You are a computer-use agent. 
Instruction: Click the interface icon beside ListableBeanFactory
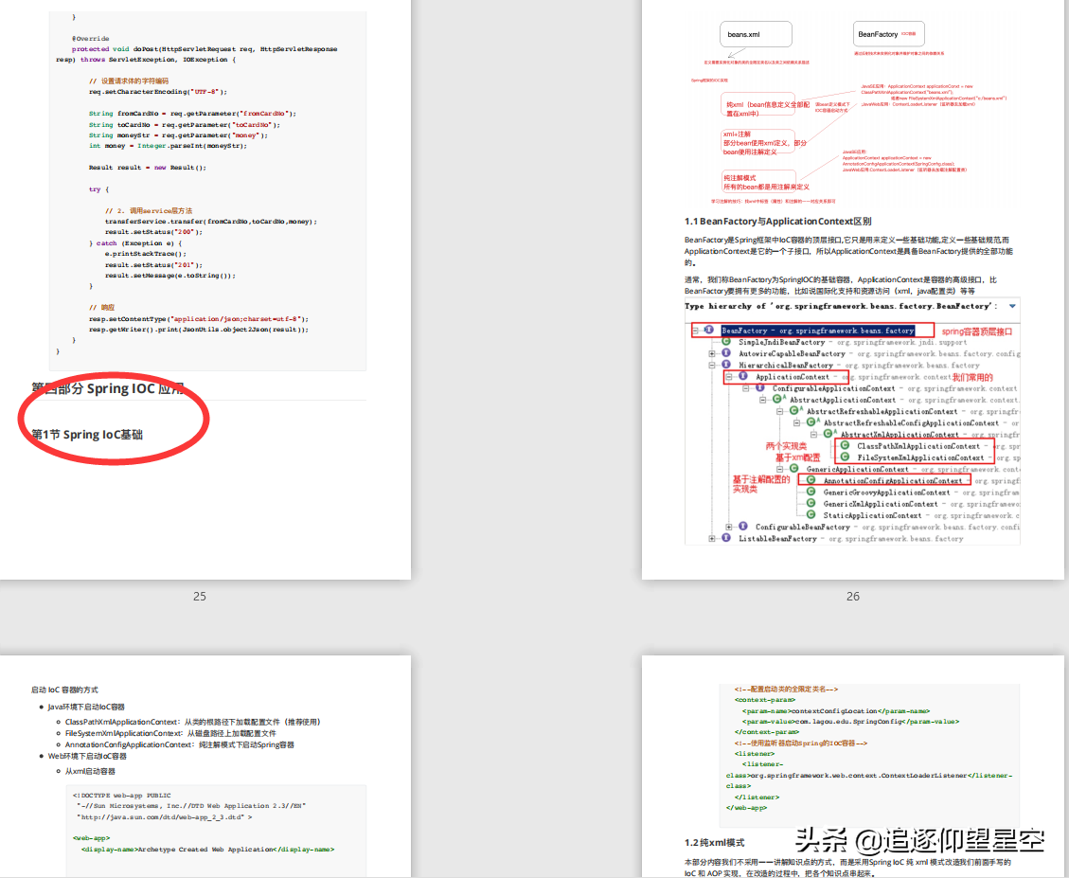[x=726, y=538]
